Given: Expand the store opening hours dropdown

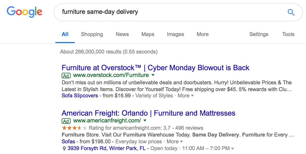Looking at the screenshot, I should (233, 149).
